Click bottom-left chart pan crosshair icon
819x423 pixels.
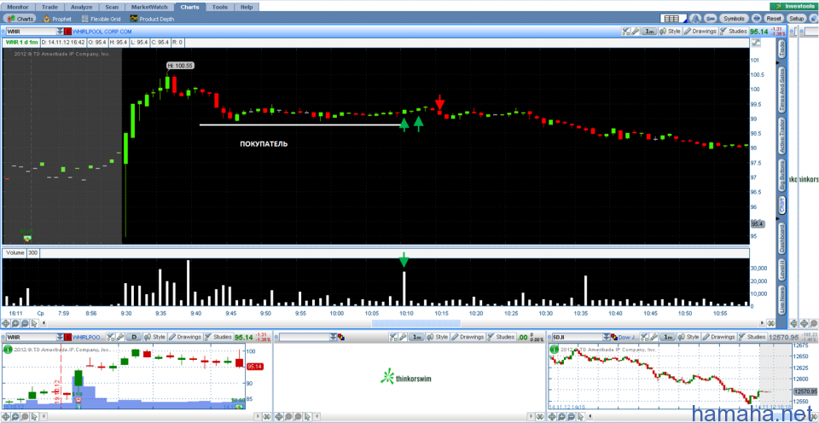[7, 416]
